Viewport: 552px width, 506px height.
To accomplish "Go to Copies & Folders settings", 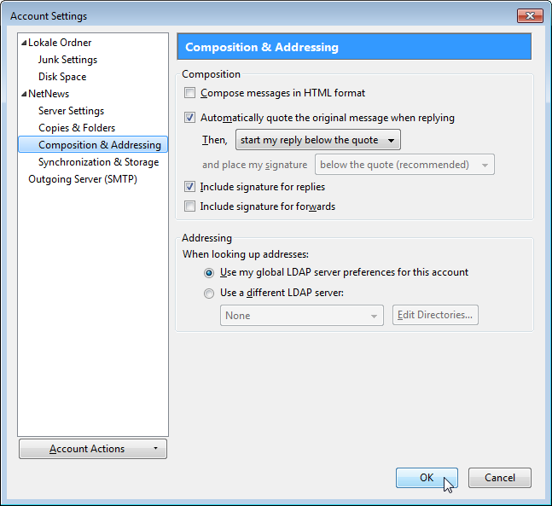I will coord(77,128).
